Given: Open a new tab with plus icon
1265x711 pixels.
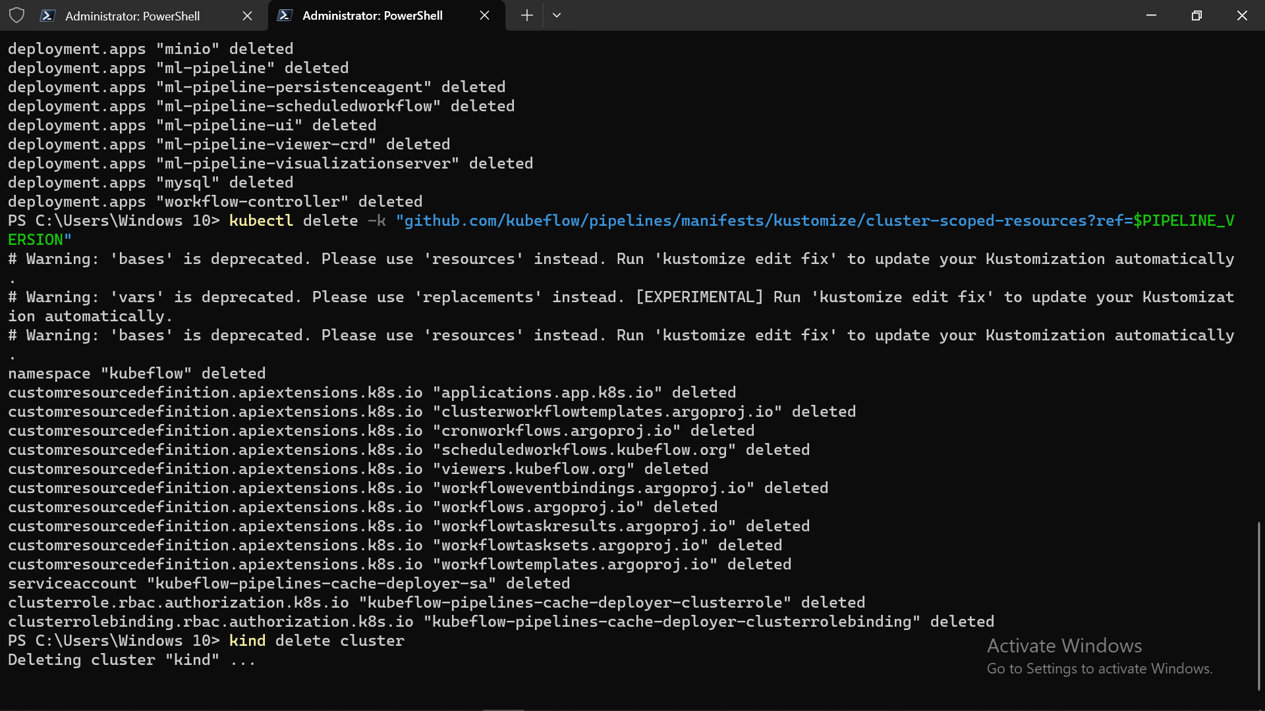Looking at the screenshot, I should pyautogui.click(x=526, y=15).
